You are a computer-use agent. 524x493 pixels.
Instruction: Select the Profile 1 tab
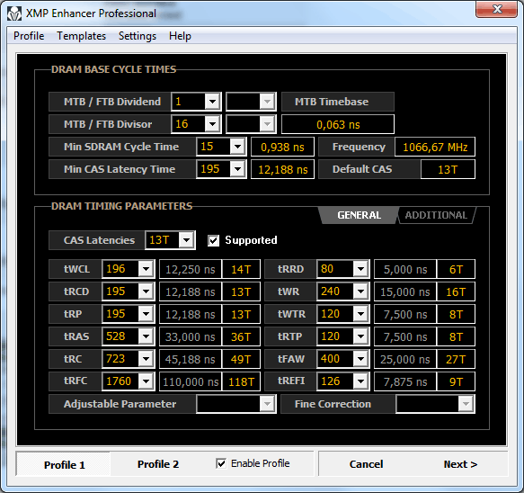[x=64, y=464]
